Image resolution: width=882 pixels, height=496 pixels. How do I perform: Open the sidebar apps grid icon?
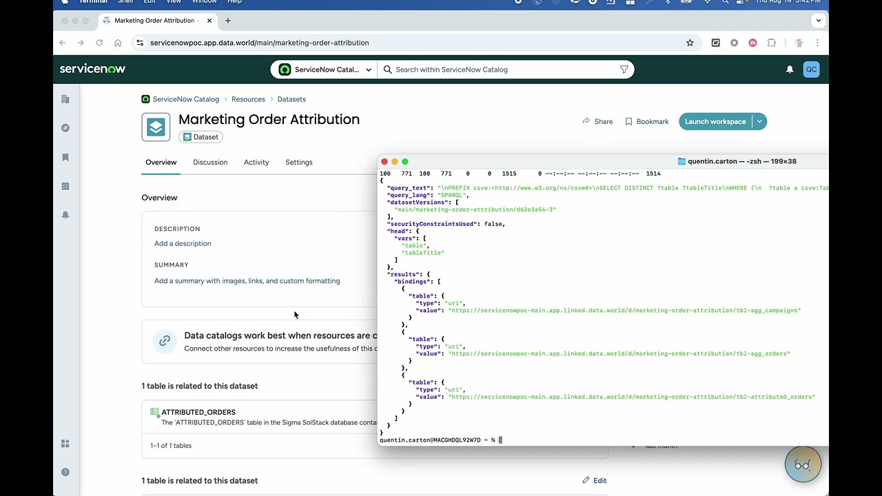tap(65, 444)
